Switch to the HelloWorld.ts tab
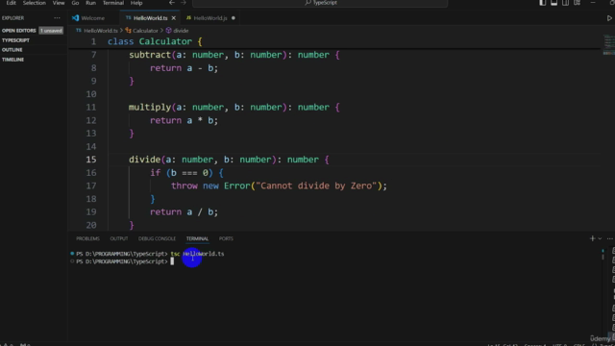 pyautogui.click(x=150, y=18)
